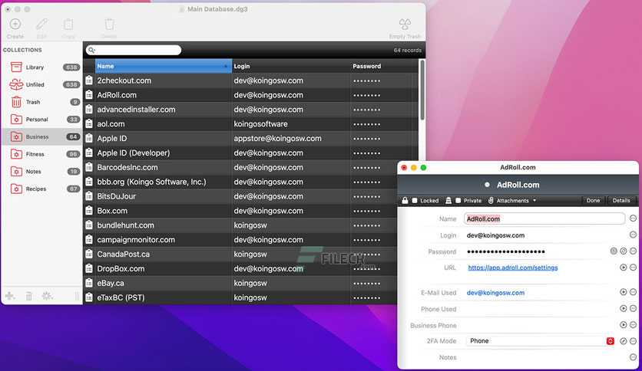Click the record icon beside Box.com

(x=89, y=211)
